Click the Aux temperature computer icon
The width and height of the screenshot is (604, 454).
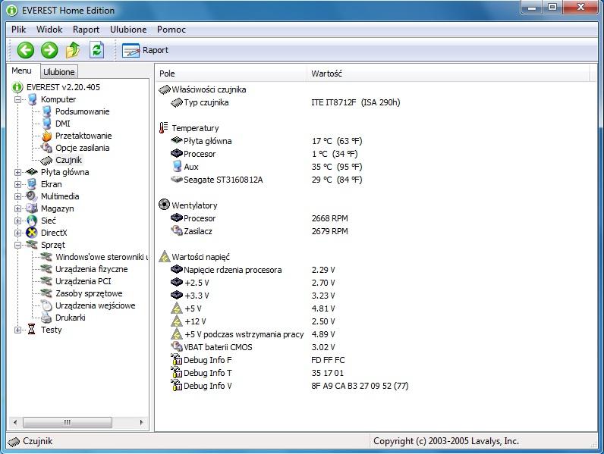(x=177, y=167)
